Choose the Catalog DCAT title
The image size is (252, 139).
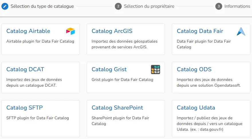25,69
